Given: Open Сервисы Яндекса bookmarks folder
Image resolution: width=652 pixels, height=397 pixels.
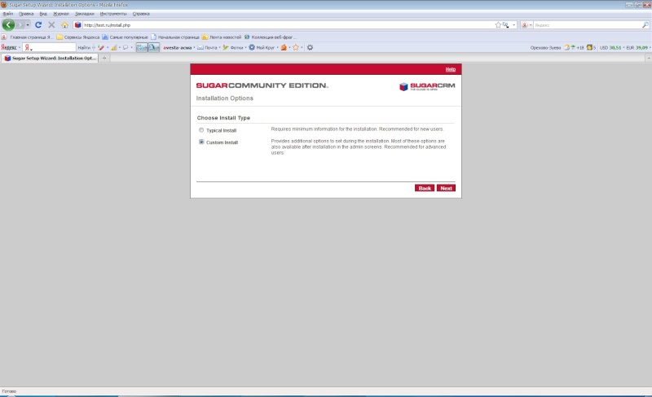Looking at the screenshot, I should [x=77, y=37].
